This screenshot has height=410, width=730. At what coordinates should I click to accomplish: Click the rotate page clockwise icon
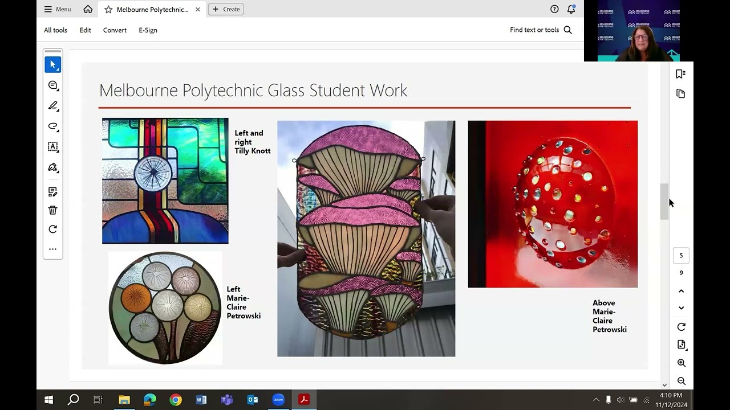pyautogui.click(x=681, y=327)
